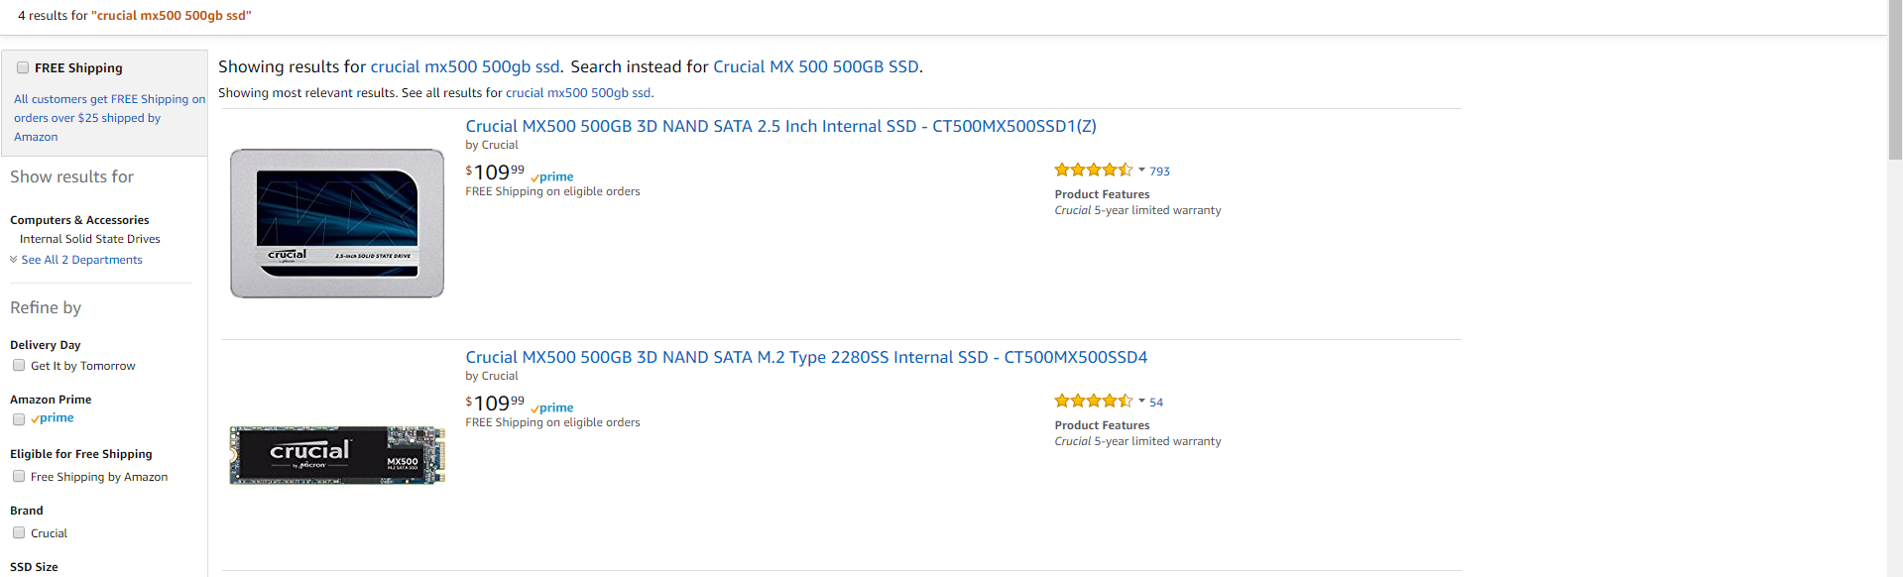The width and height of the screenshot is (1903, 577).
Task: Enable the FREE Shipping checkbox
Action: click(x=23, y=67)
